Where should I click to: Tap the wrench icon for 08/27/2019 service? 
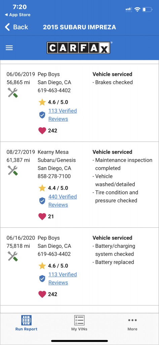click(x=13, y=170)
